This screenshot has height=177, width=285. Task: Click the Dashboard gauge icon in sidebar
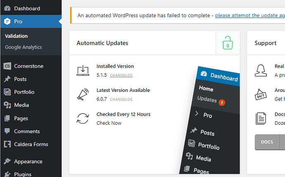click(x=7, y=8)
